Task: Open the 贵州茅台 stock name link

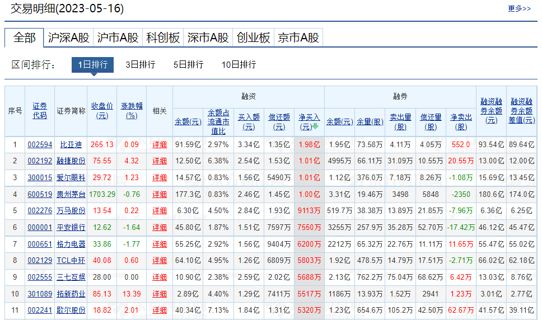Action: click(x=71, y=194)
